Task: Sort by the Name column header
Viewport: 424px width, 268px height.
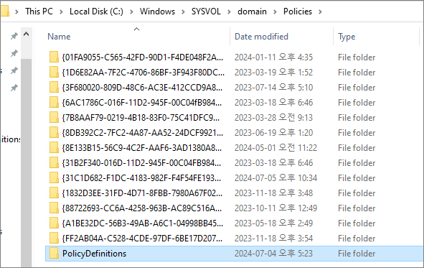Action: click(x=59, y=37)
